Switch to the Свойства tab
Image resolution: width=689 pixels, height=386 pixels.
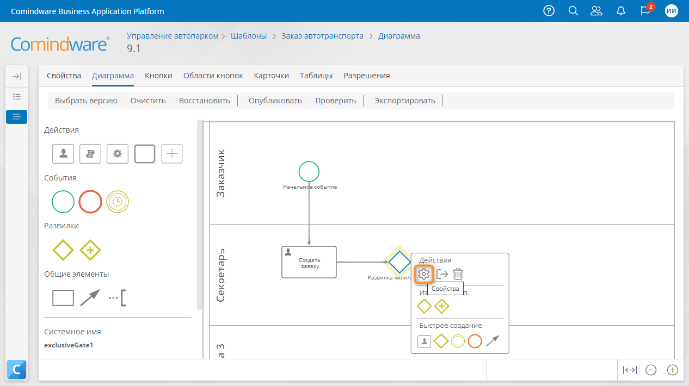[x=64, y=76]
